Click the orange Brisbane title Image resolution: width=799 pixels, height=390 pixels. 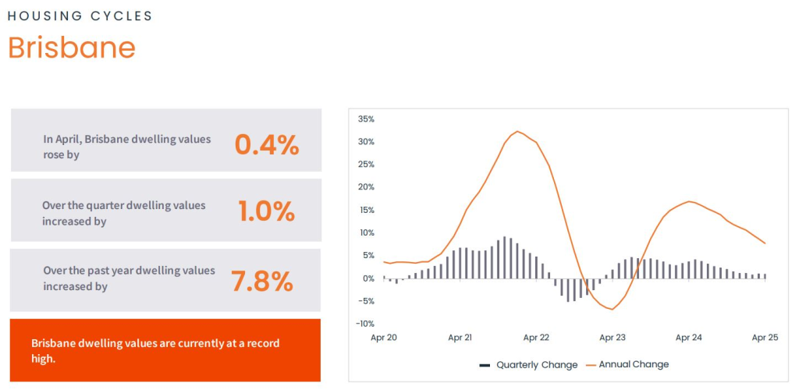(x=72, y=48)
